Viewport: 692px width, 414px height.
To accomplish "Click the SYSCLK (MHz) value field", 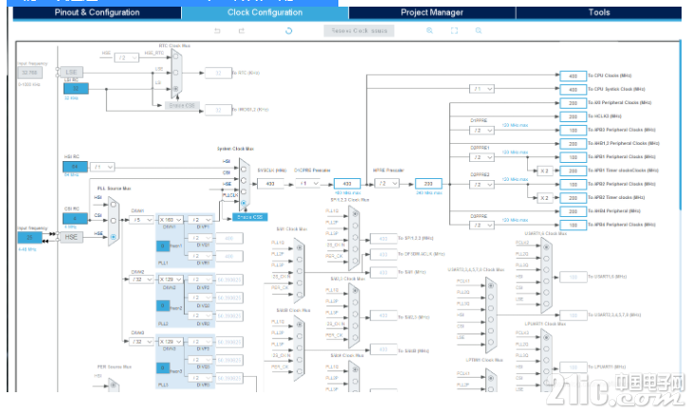I will coord(270,184).
